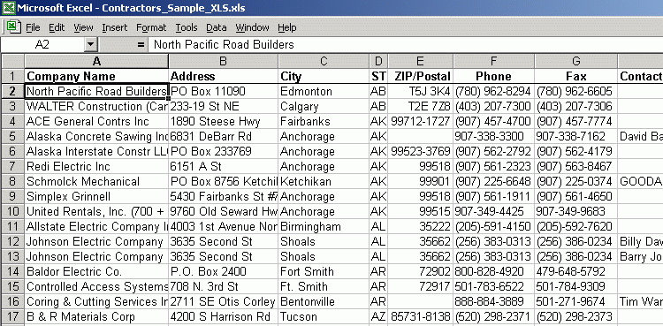
Task: Open the File menu
Action: (x=33, y=27)
